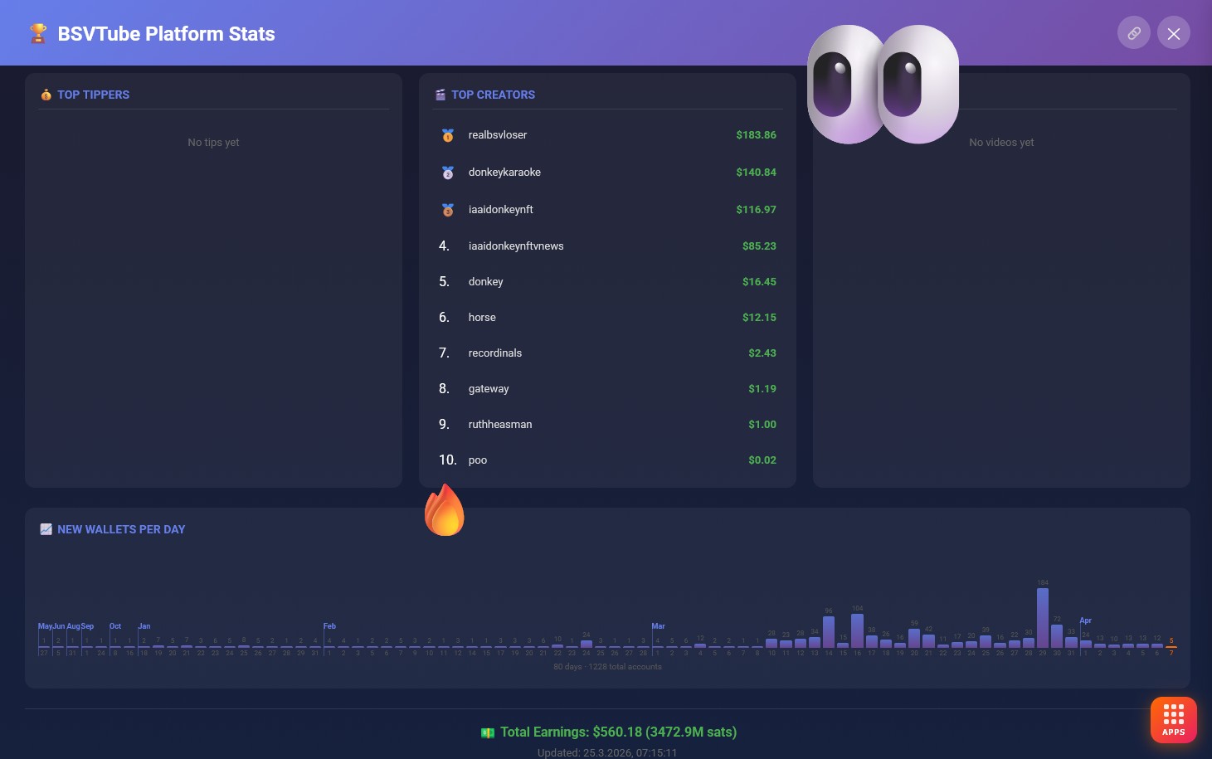Click the clapperboard Top Creators icon
This screenshot has height=759, width=1212.
coord(440,95)
